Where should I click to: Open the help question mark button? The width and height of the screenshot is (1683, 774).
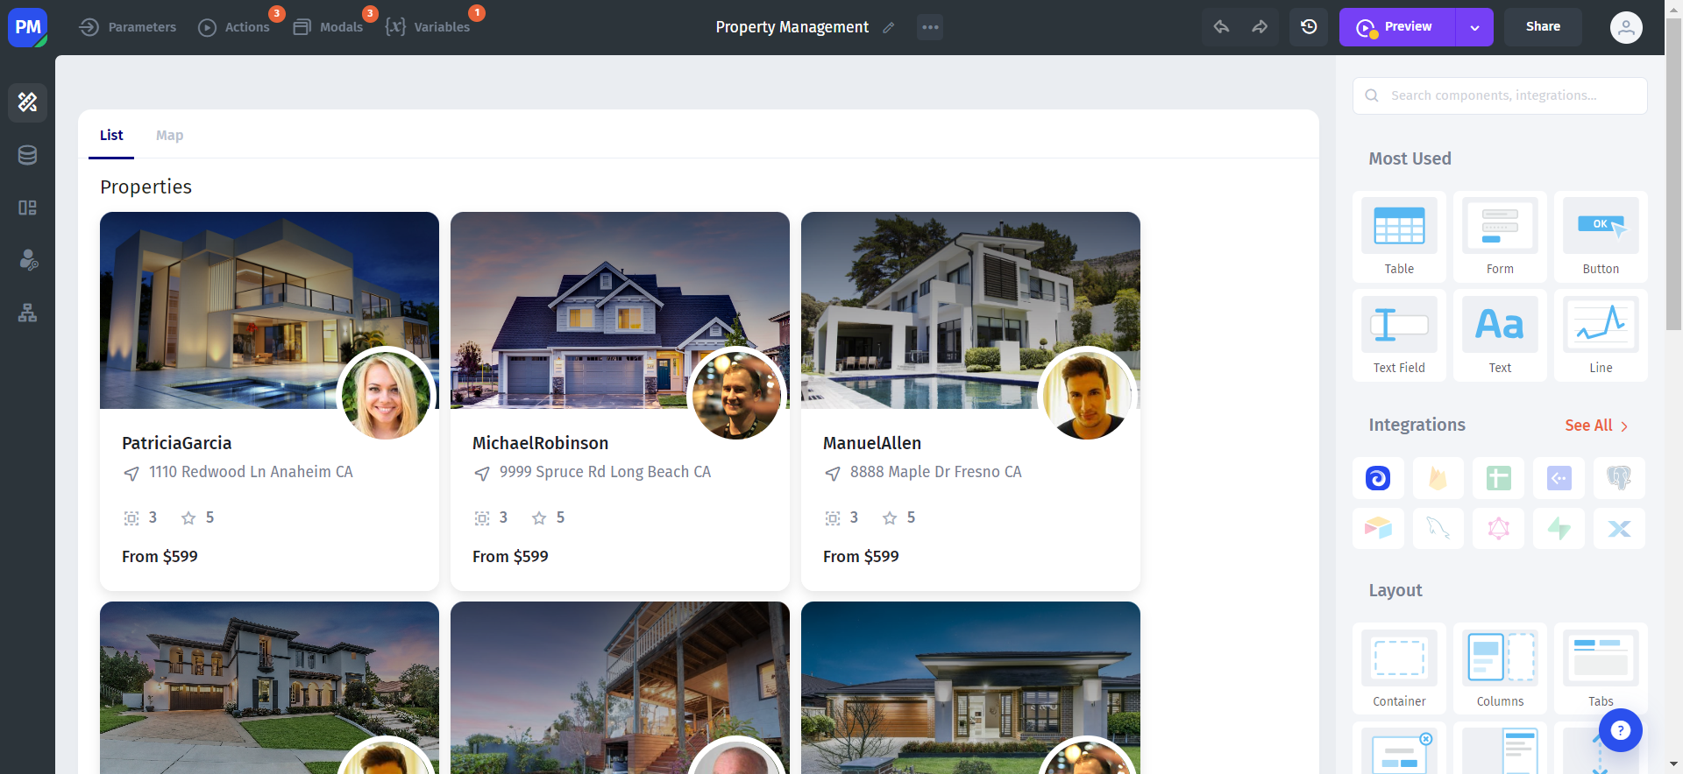[x=1620, y=730]
